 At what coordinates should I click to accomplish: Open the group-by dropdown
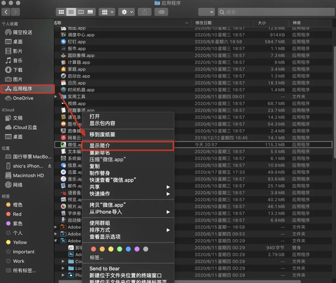coord(107,12)
